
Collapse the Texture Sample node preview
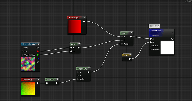38,44
